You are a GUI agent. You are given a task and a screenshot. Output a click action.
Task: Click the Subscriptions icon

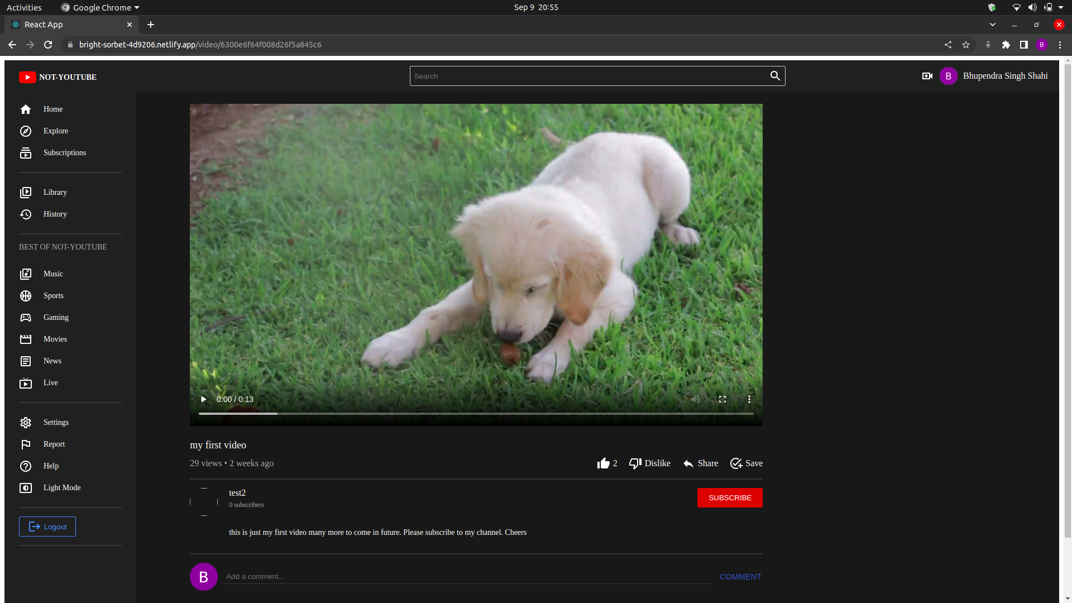26,152
